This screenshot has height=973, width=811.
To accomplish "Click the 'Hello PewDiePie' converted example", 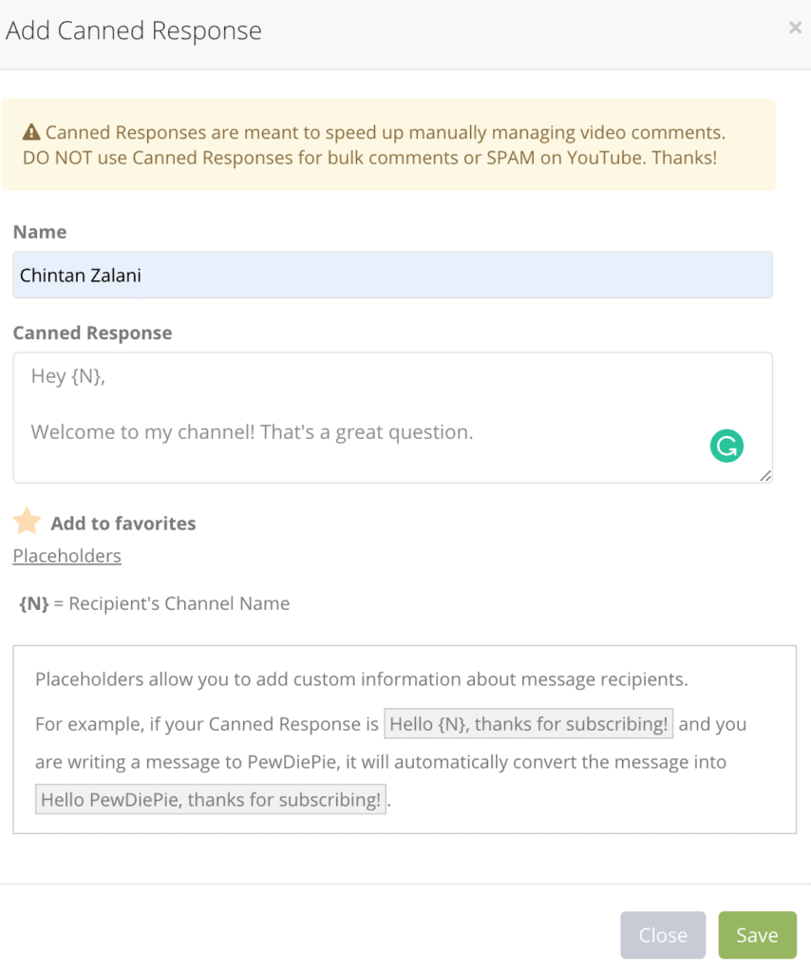I will [x=211, y=799].
